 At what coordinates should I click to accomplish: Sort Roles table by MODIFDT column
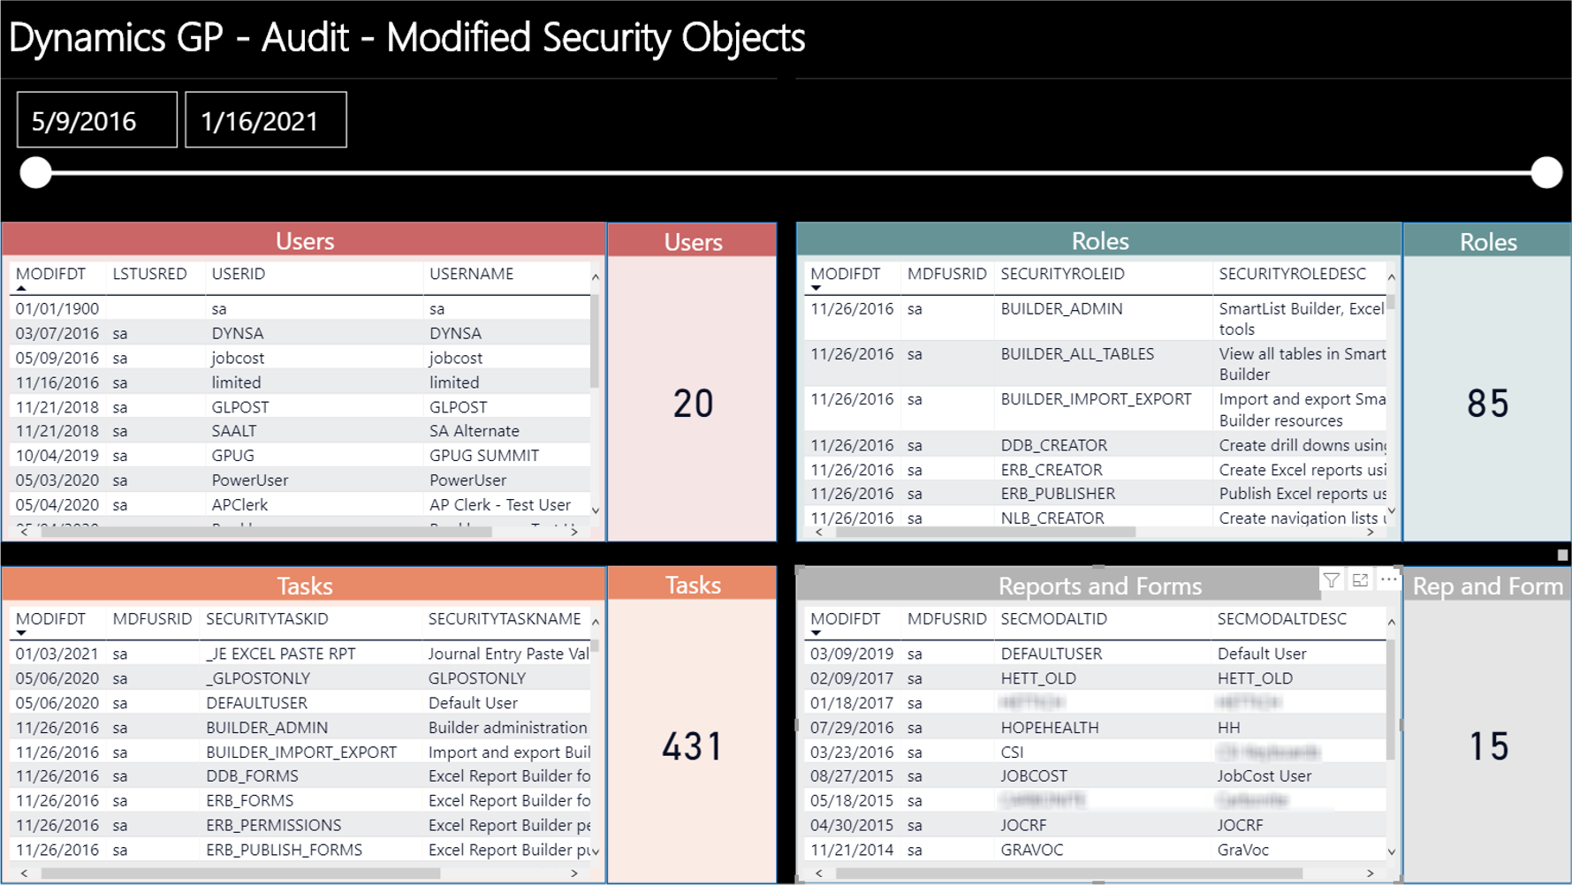[845, 274]
